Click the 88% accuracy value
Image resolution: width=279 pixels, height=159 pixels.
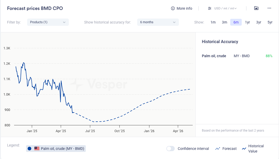coord(269,56)
